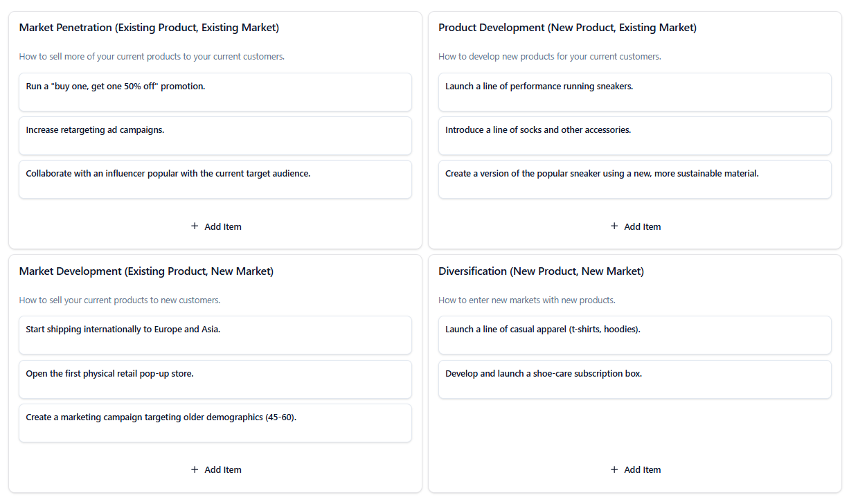Click the performance running sneakers item
The width and height of the screenshot is (849, 504).
(634, 92)
